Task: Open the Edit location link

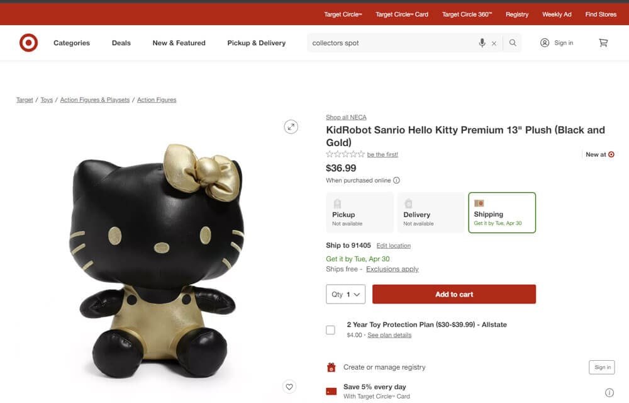Action: [x=394, y=246]
